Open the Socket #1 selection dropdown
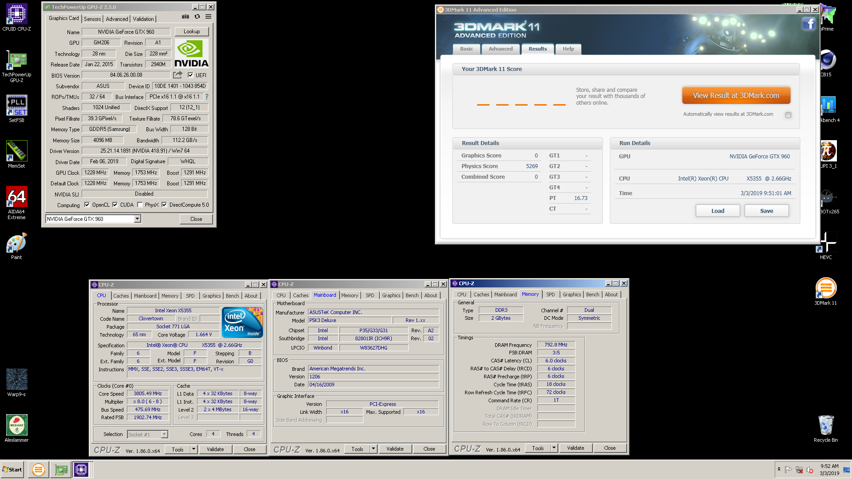The image size is (852, 479). click(x=164, y=435)
